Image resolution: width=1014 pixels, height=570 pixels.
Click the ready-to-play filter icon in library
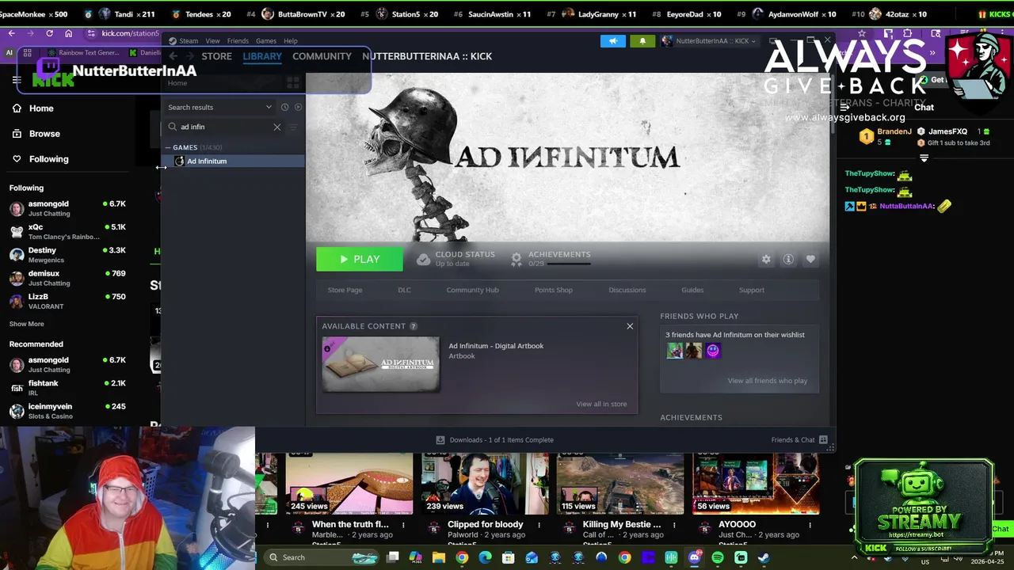click(298, 107)
